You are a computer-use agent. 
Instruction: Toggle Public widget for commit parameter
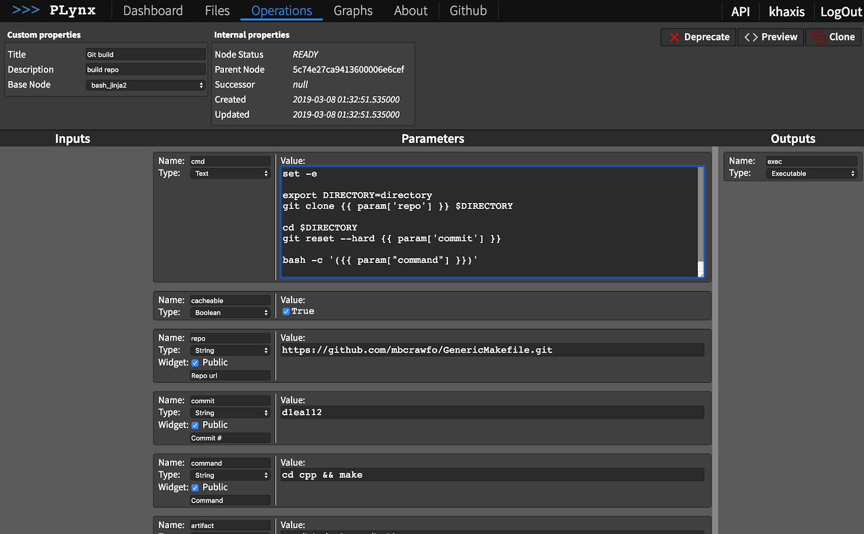point(195,425)
